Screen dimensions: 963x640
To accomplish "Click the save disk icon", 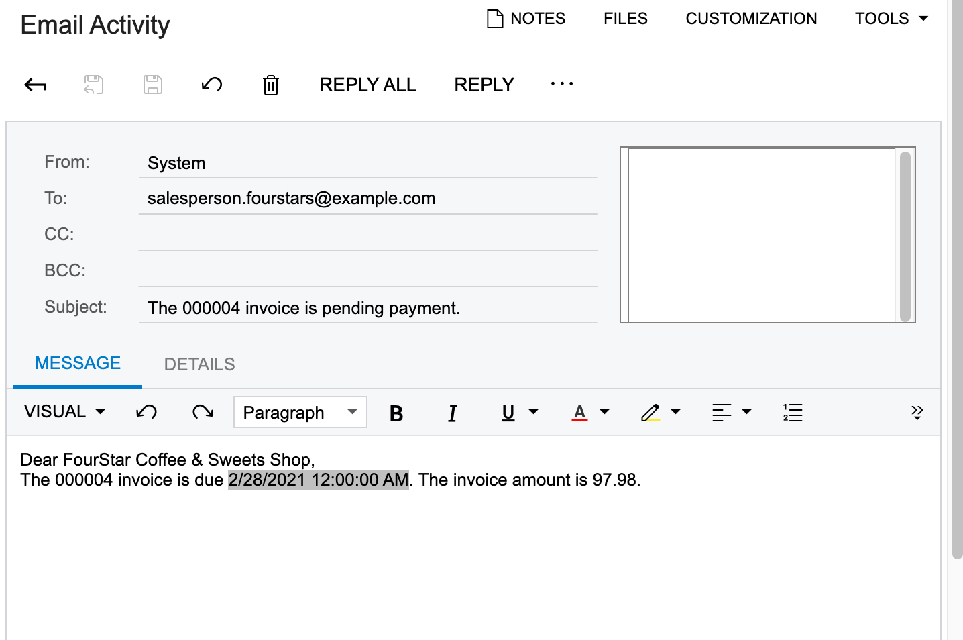I will [x=153, y=85].
